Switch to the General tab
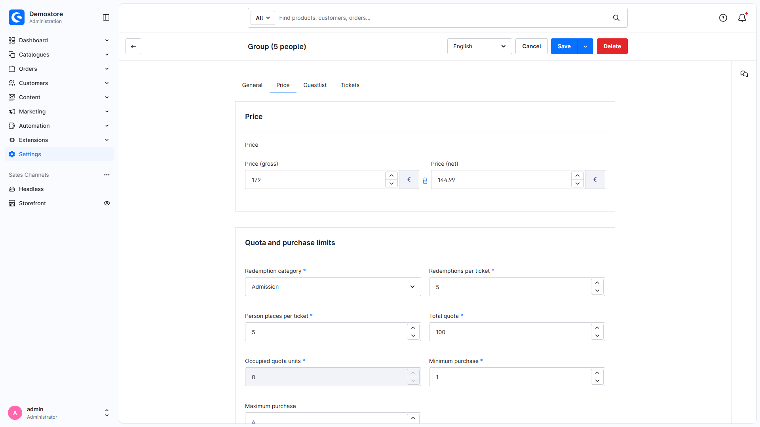This screenshot has height=427, width=760. [x=252, y=85]
